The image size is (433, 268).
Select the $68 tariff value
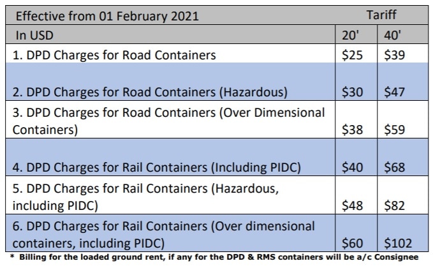coord(396,168)
